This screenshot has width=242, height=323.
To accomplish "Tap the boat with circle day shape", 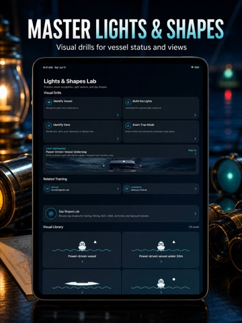I will point(161,283).
